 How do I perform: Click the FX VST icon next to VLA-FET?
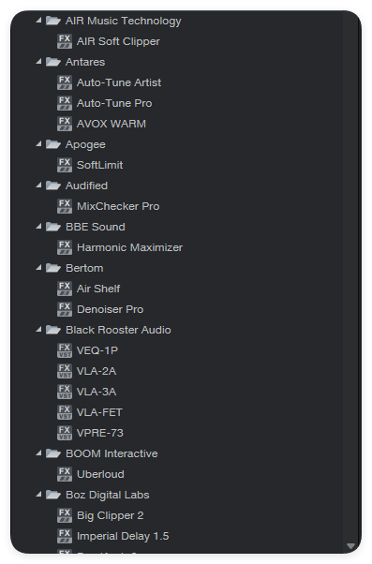pyautogui.click(x=65, y=412)
